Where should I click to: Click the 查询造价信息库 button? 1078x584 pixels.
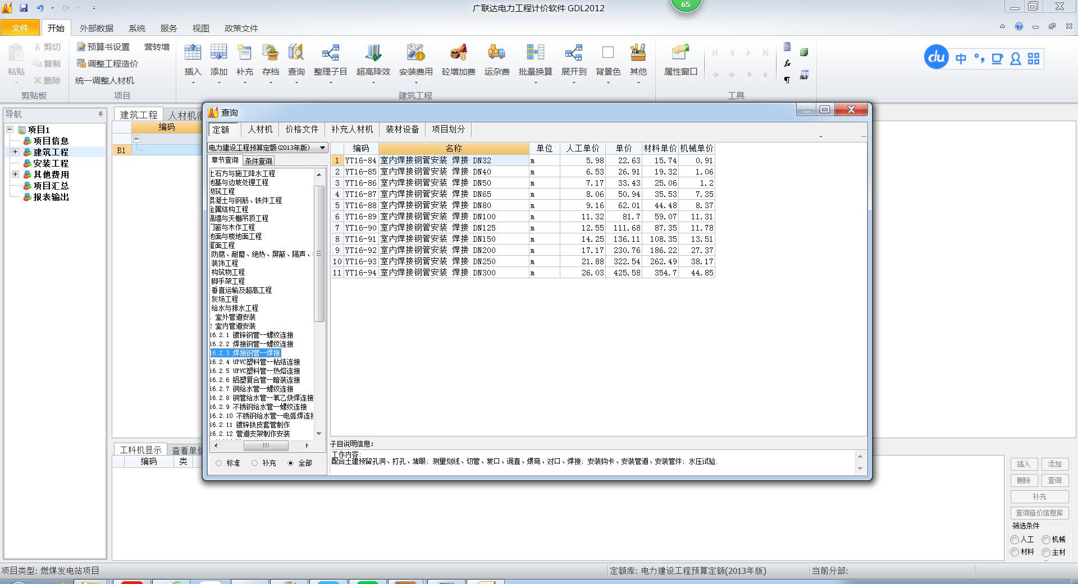[1039, 513]
